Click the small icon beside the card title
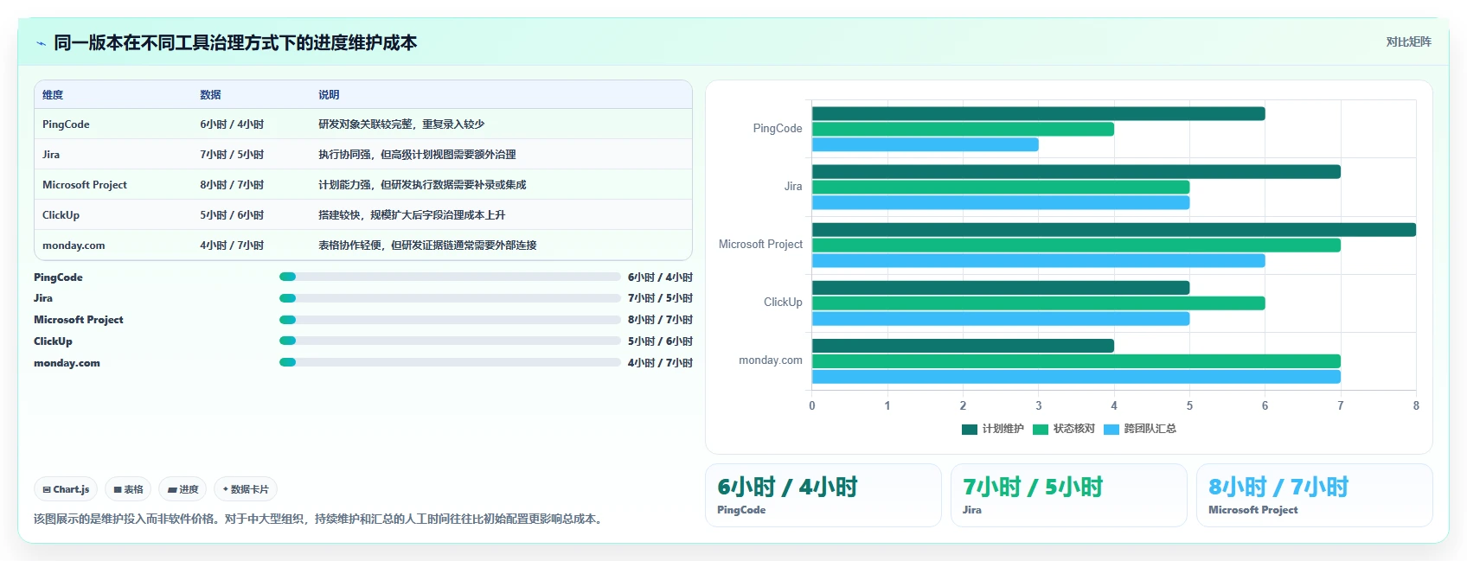 [41, 43]
